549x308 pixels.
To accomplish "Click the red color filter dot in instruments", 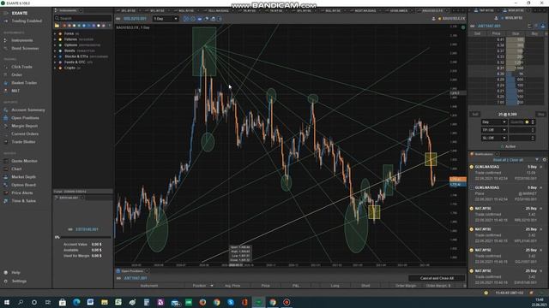I will (64, 26).
